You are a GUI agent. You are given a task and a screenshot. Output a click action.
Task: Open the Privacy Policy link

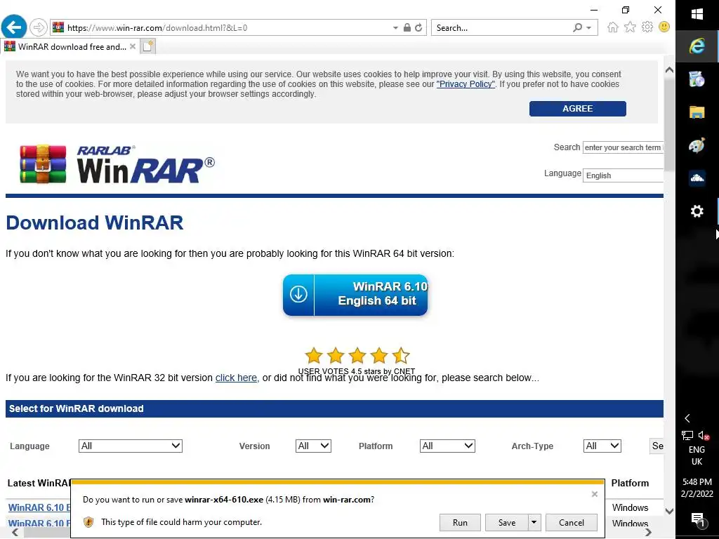pos(466,84)
